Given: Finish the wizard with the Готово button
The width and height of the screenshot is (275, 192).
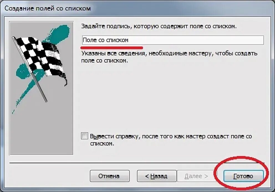Looking at the screenshot, I should coord(243,176).
